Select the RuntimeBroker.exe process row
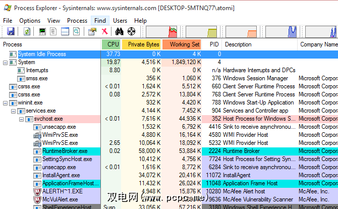Viewport: 338px width, 209px height. tap(65, 151)
